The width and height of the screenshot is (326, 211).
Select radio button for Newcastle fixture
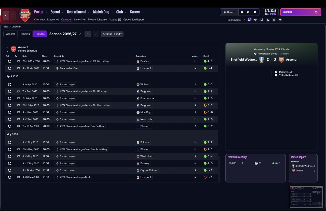(x=9, y=119)
